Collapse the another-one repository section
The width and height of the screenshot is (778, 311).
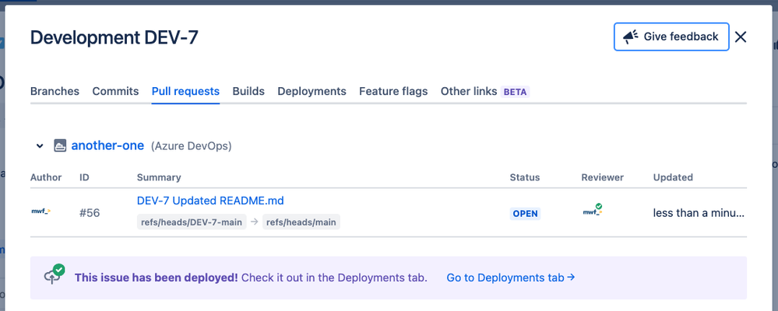(40, 146)
